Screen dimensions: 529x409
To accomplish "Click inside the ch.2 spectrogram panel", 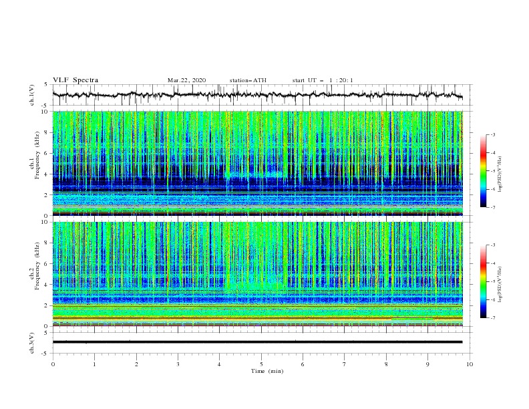I will (257, 274).
